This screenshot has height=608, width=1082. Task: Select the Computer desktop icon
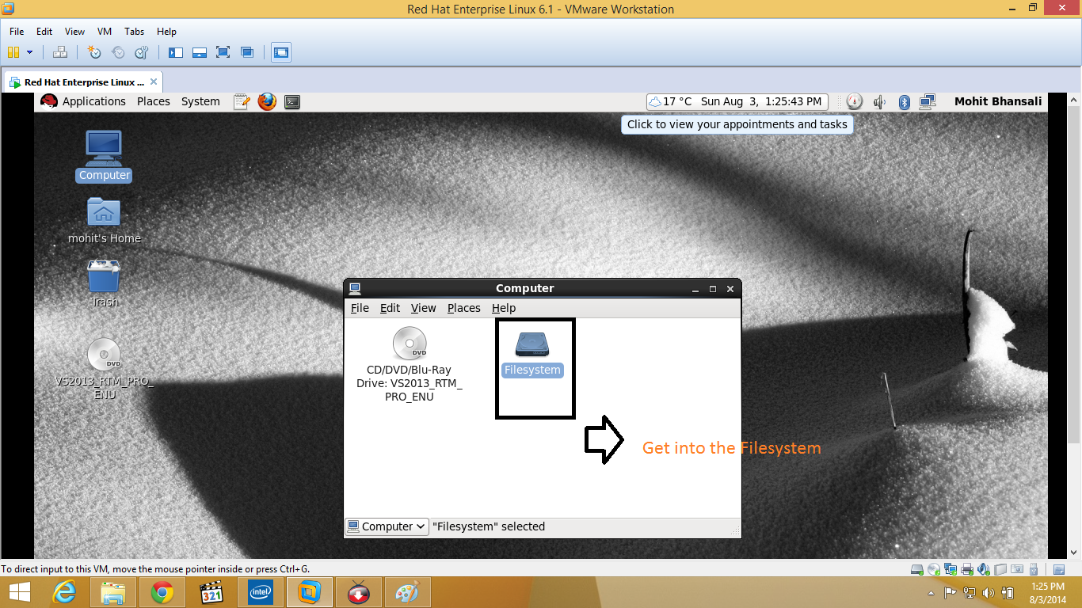104,156
